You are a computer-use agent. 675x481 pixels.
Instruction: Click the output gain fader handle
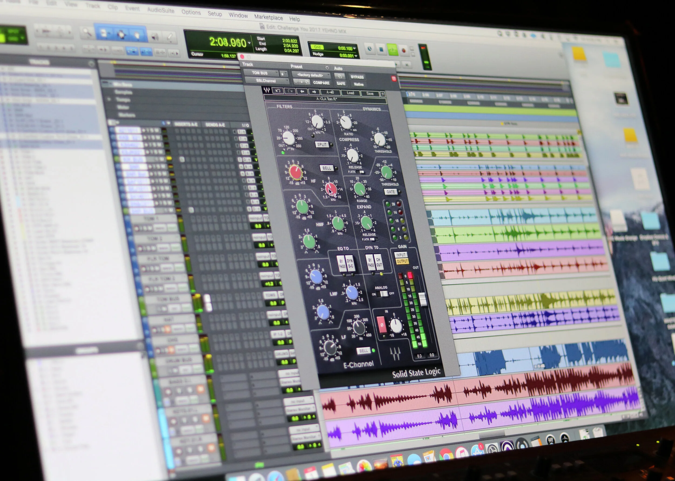(423, 299)
